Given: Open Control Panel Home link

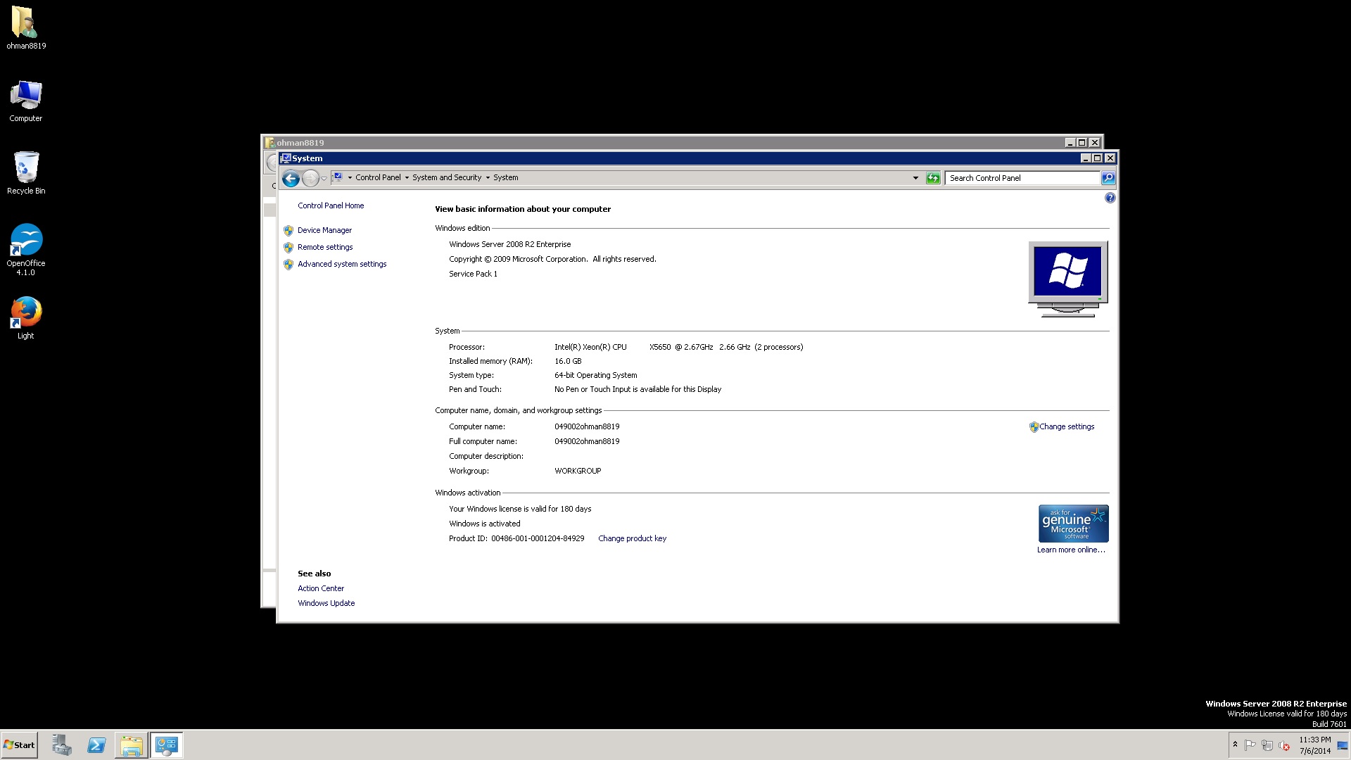Looking at the screenshot, I should point(331,205).
